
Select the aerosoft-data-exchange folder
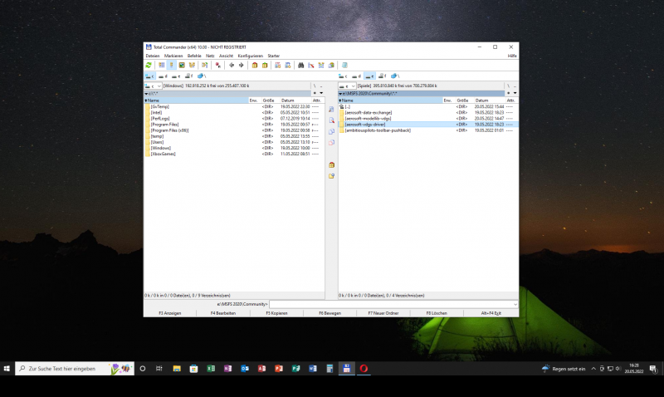[369, 113]
